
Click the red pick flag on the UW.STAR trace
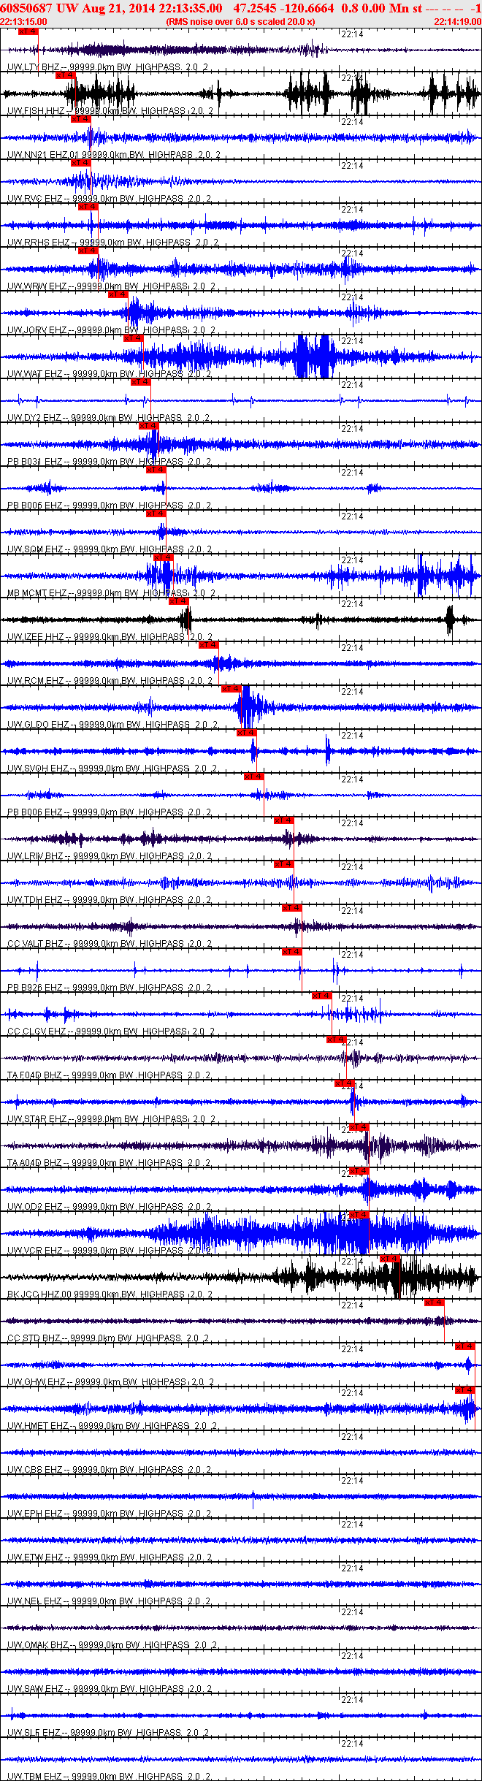click(344, 1083)
